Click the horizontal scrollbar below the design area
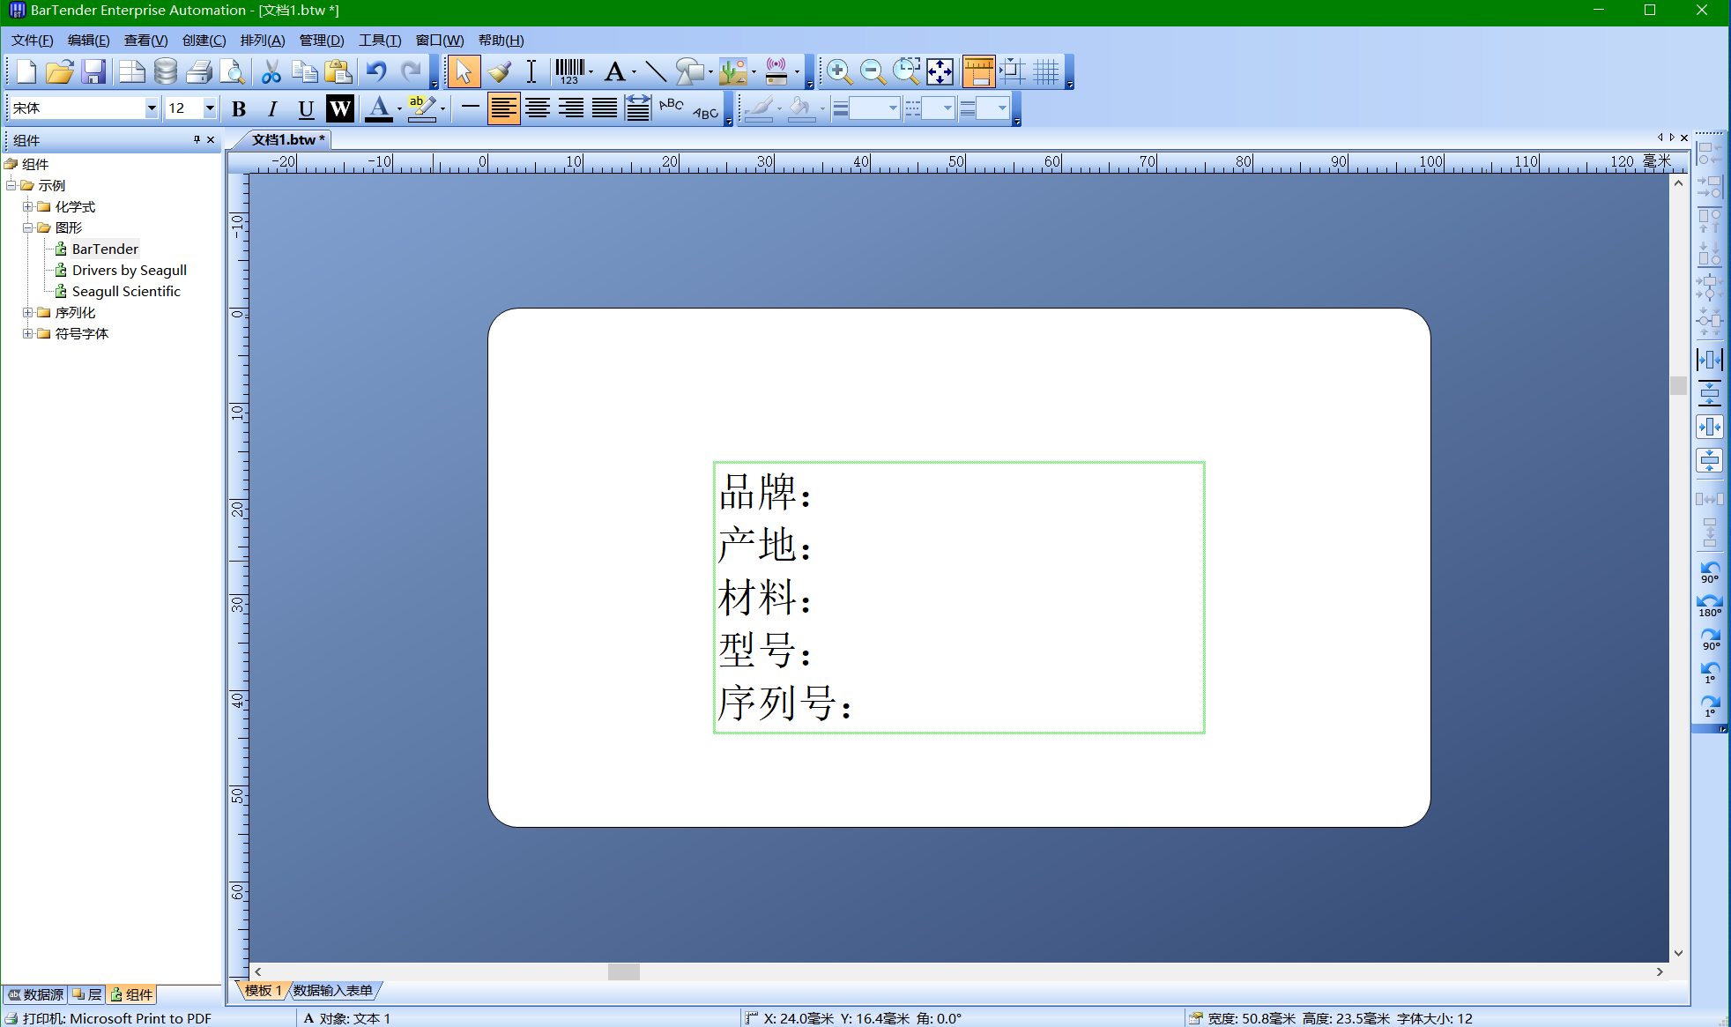Viewport: 1731px width, 1027px height. pyautogui.click(x=624, y=971)
